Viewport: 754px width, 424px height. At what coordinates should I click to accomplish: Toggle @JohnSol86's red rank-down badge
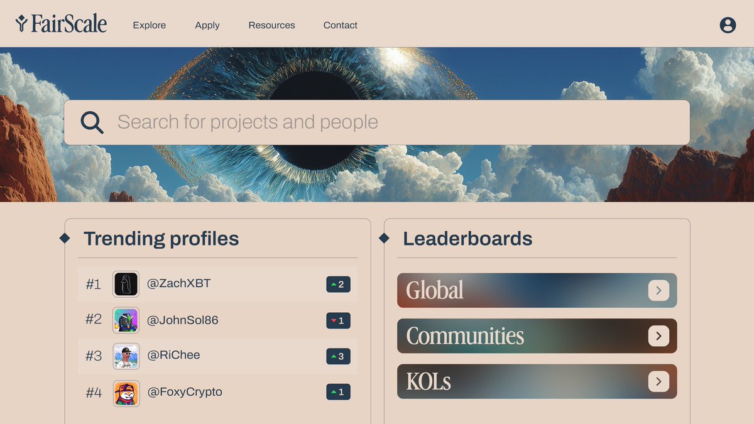tap(338, 320)
